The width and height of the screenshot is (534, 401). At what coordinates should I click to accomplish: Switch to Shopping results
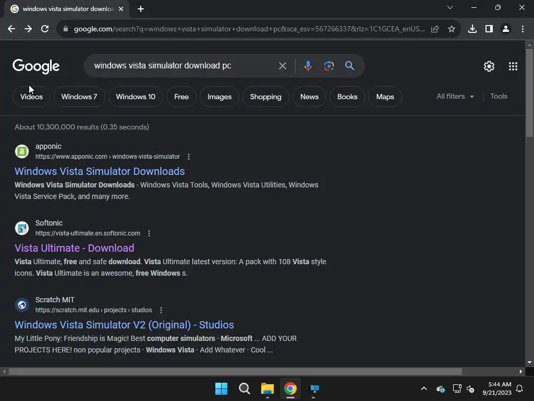pyautogui.click(x=265, y=97)
